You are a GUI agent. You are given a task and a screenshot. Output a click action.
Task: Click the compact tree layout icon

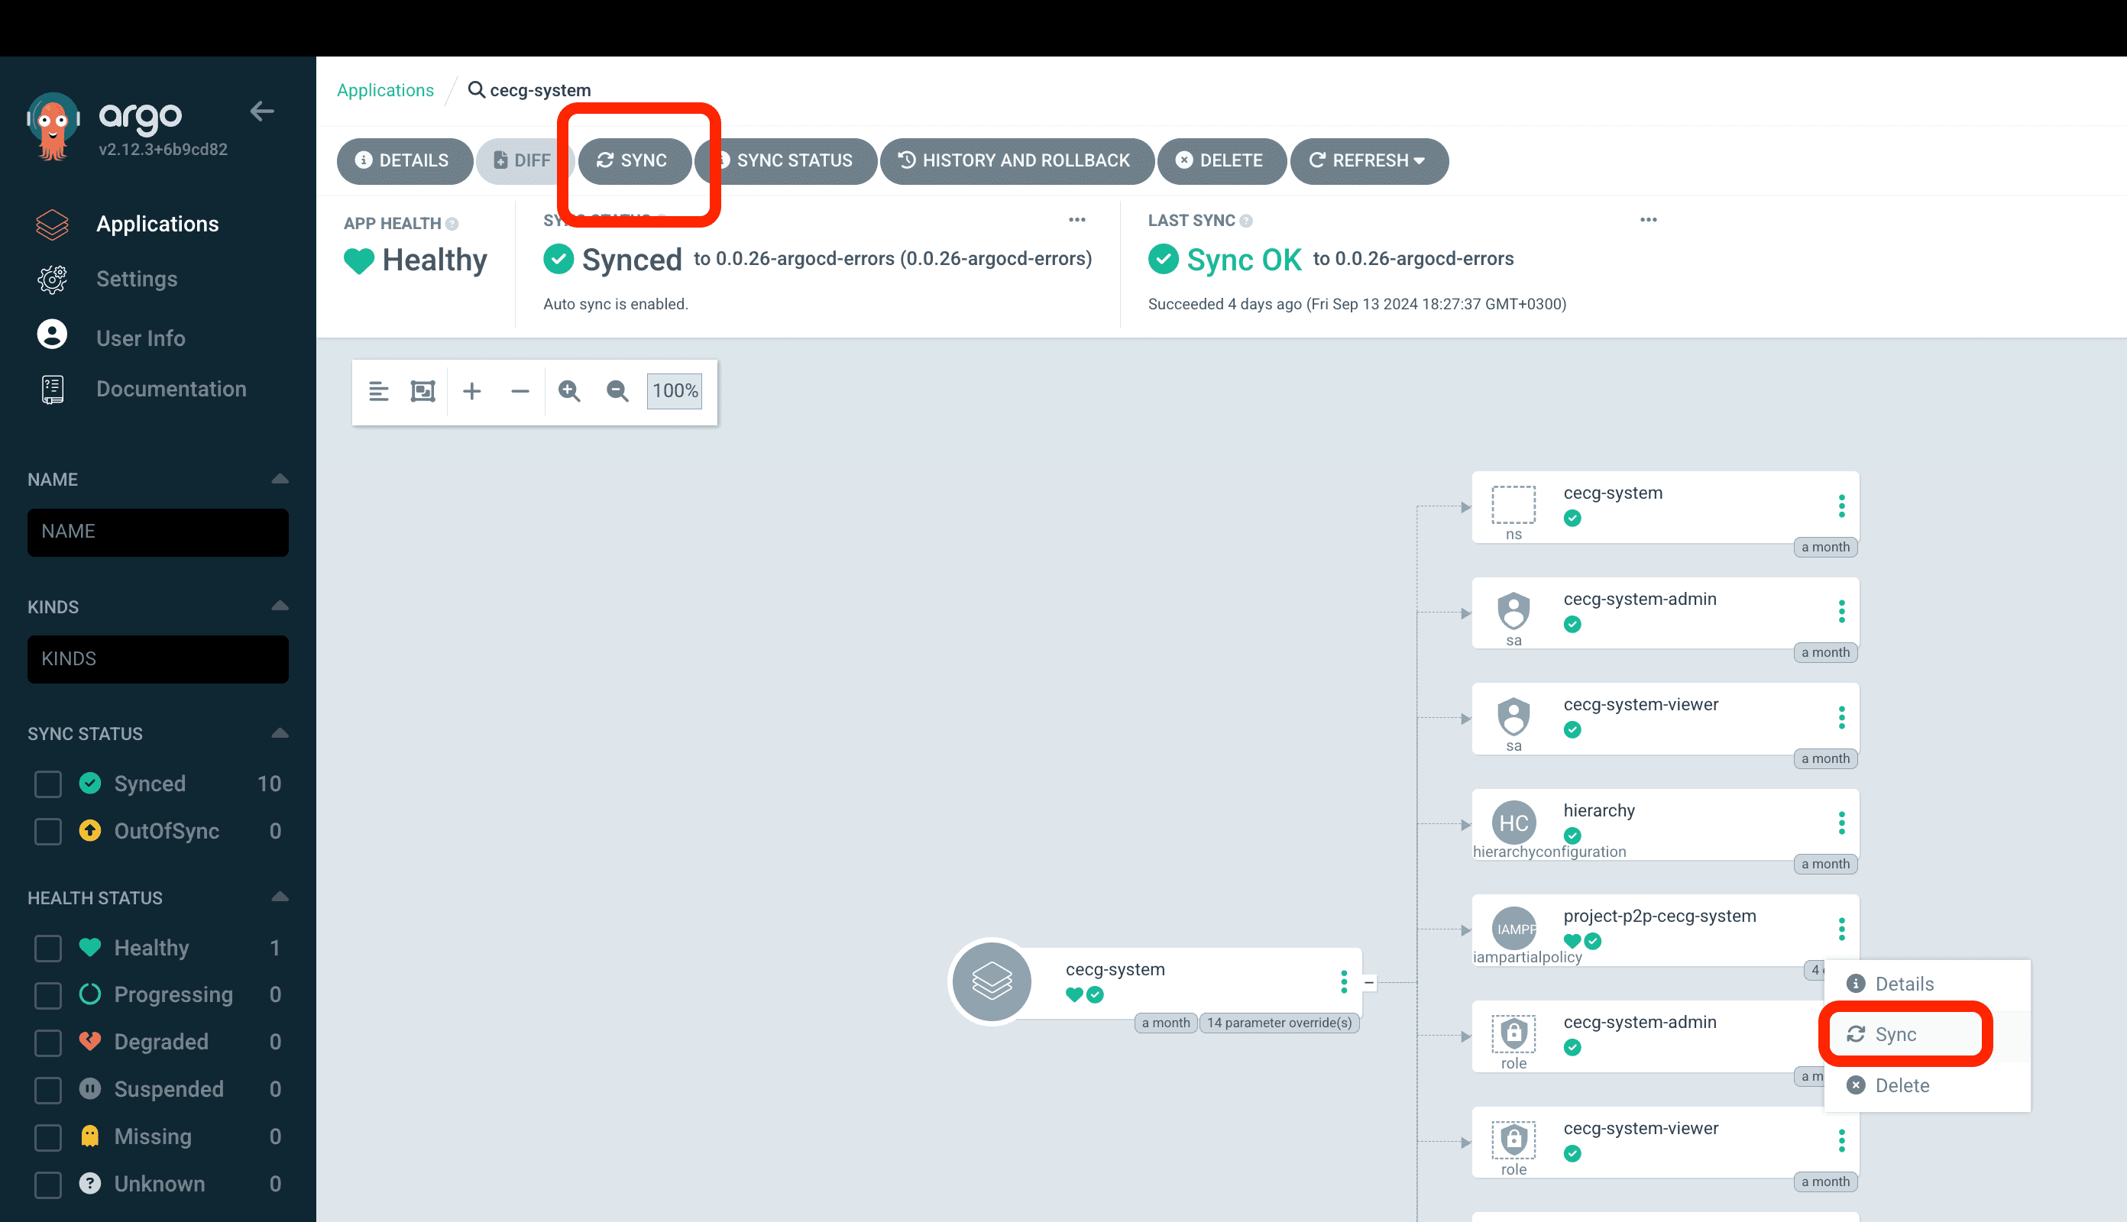click(378, 391)
